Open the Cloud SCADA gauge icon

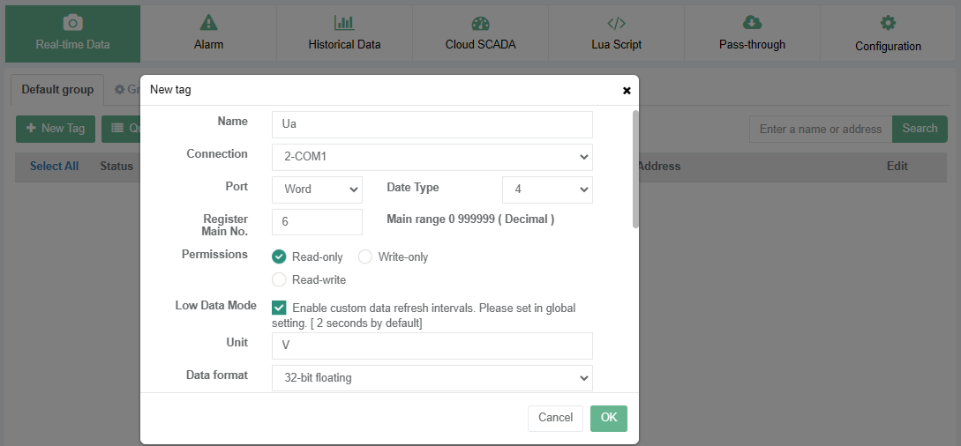coord(480,23)
